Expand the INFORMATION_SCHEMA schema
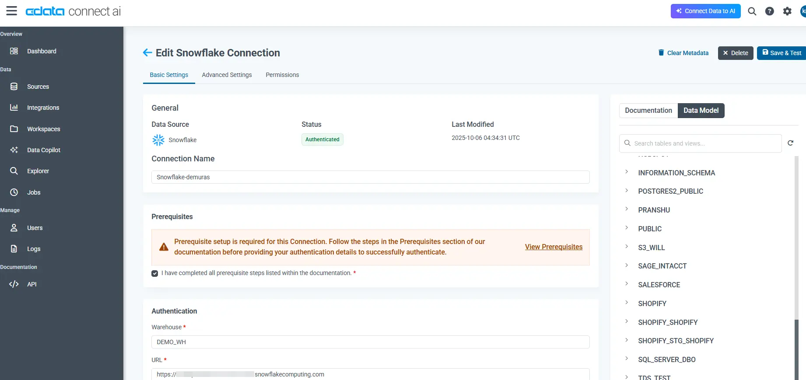The image size is (806, 380). click(627, 172)
